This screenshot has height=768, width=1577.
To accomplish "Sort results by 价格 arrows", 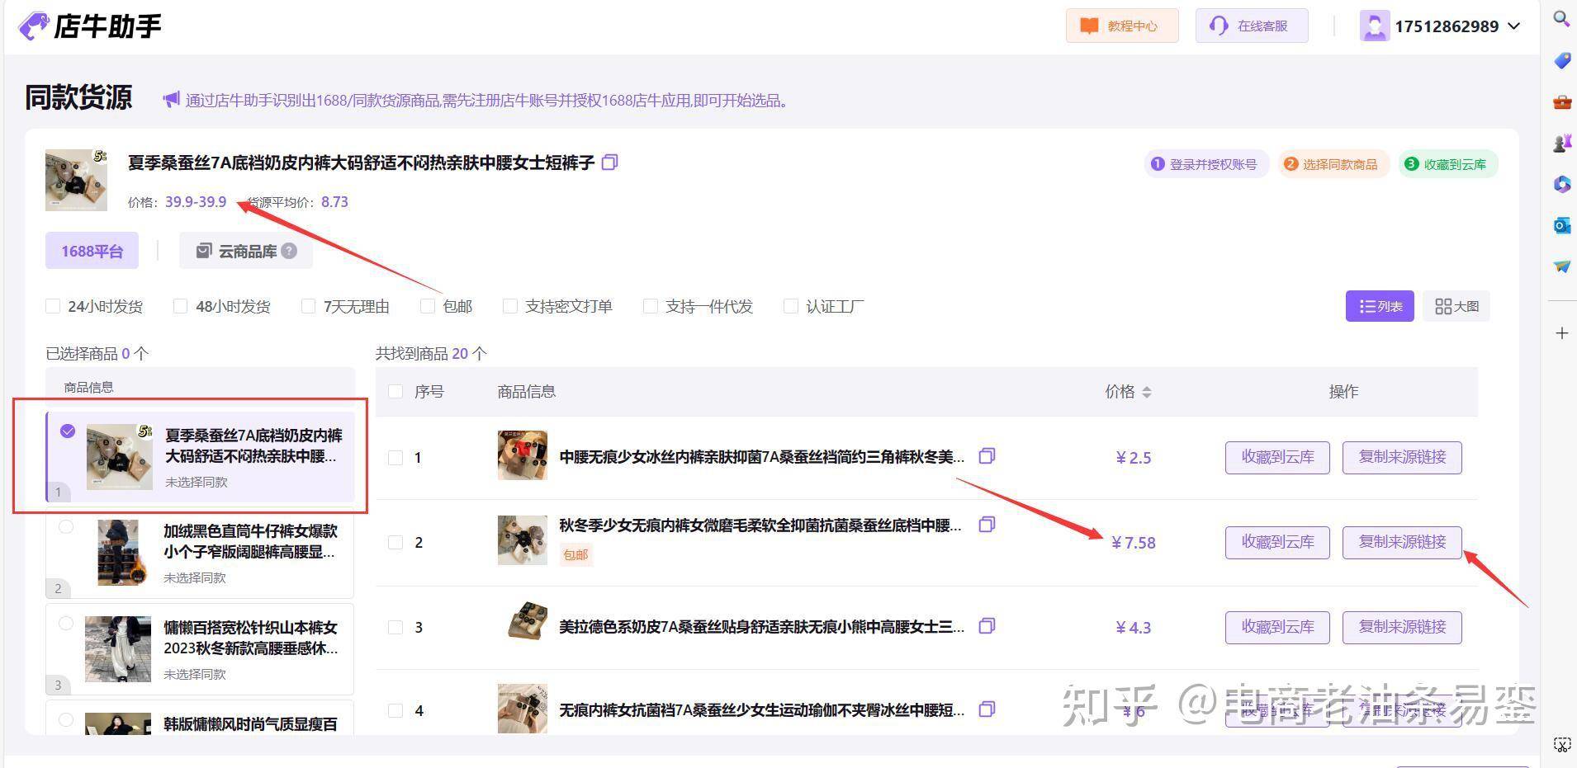I will click(1147, 392).
